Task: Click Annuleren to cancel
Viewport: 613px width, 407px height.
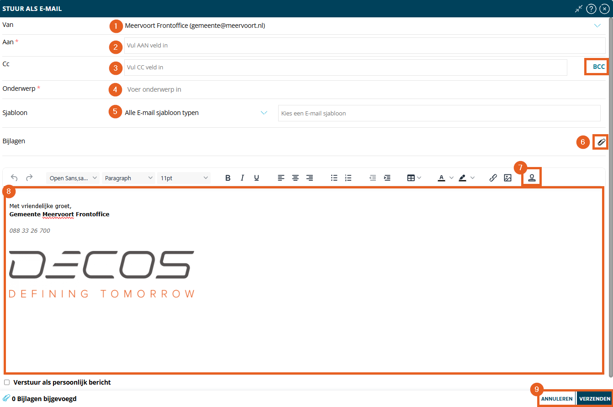Action: pyautogui.click(x=557, y=399)
